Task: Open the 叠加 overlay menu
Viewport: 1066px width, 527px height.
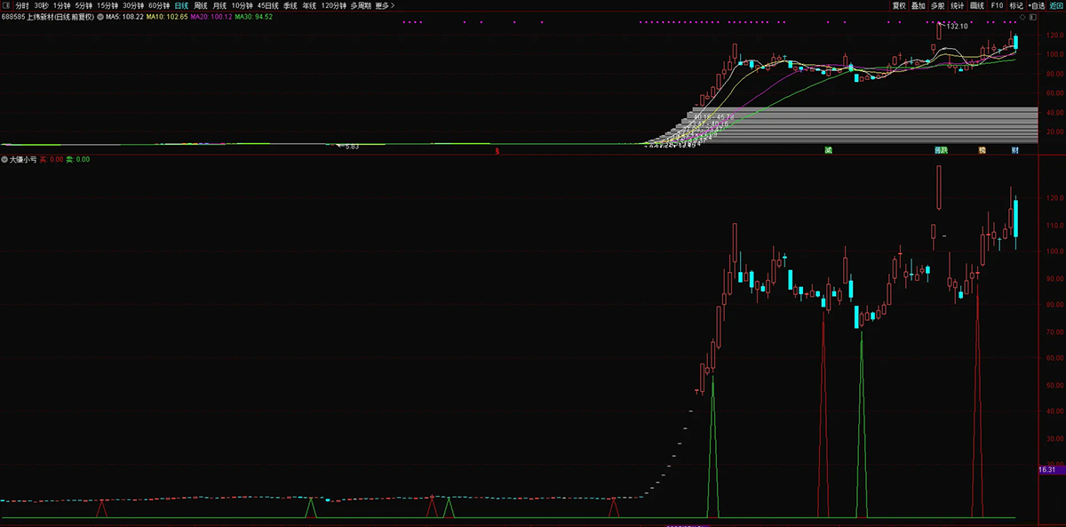Action: point(919,5)
